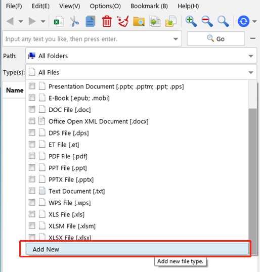
Task: Collapse the Type(s) All Files dropdown
Action: 250,72
